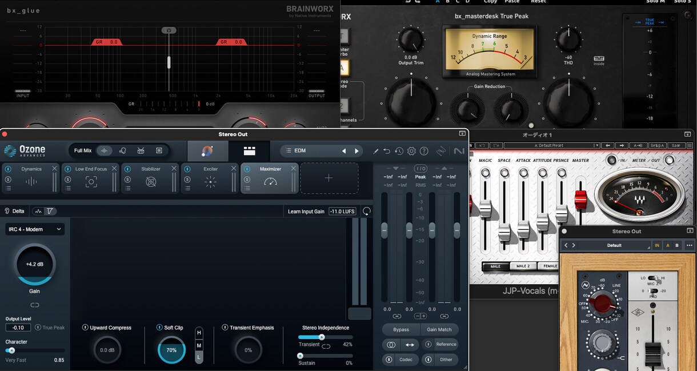697x371 pixels.
Task: Adjust the Sustain stereo independence slider
Action: pyautogui.click(x=300, y=356)
